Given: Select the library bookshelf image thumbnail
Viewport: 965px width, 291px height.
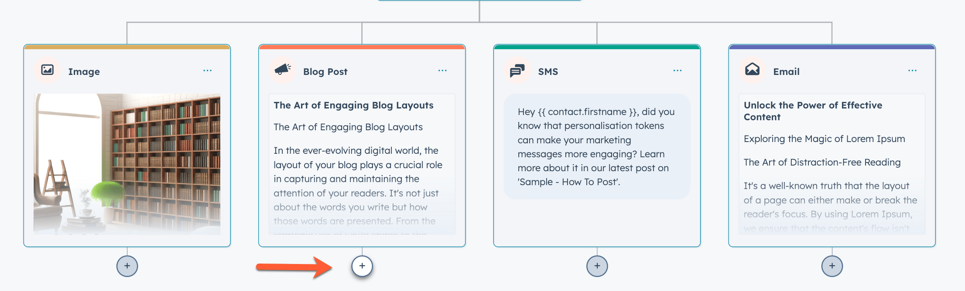Looking at the screenshot, I should [127, 164].
